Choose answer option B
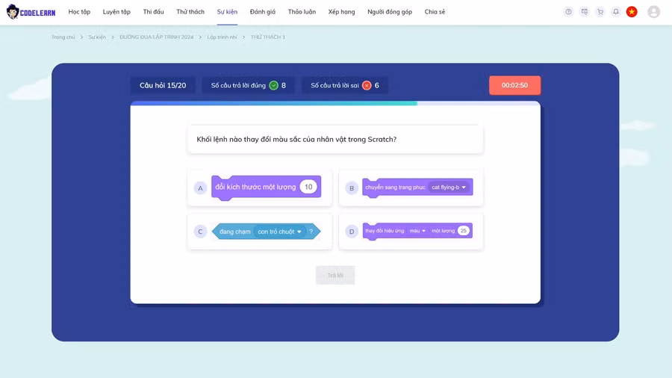The width and height of the screenshot is (672, 378). [351, 188]
